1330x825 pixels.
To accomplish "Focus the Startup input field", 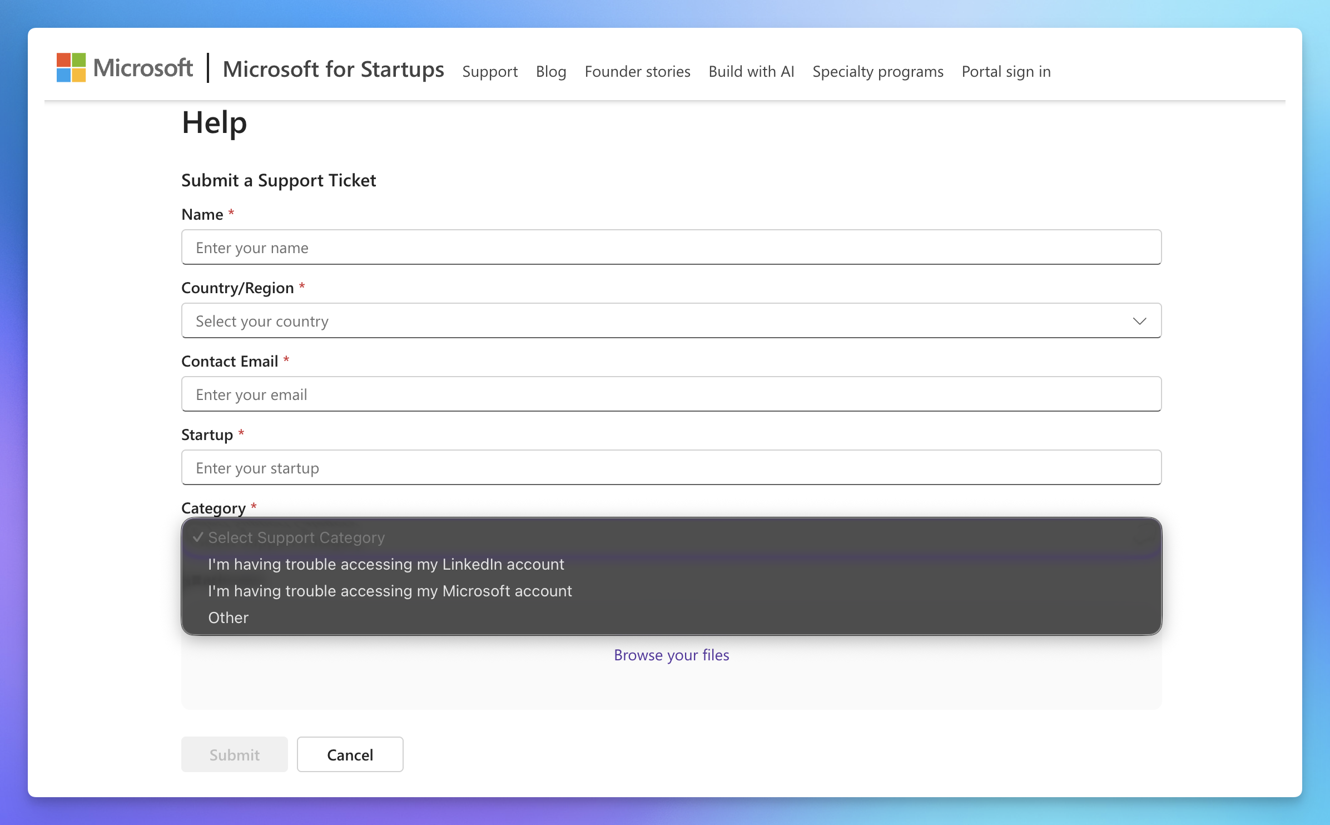I will pos(671,468).
